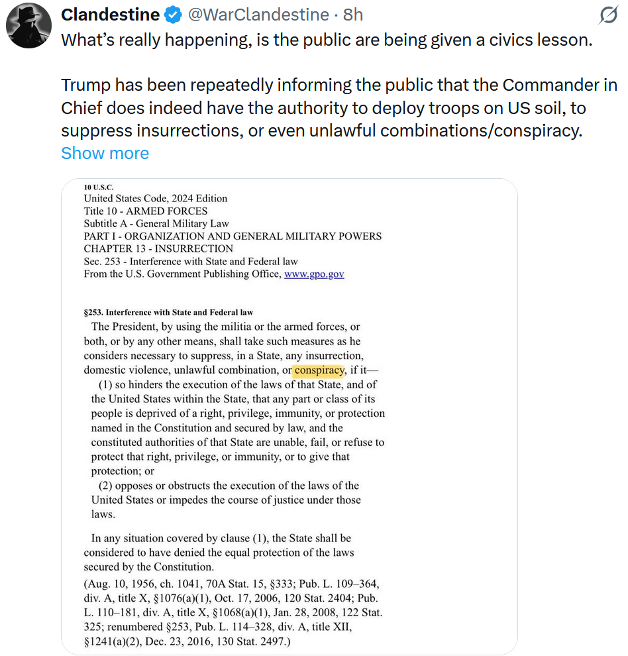Click the equal protection paragraph
The height and width of the screenshot is (656, 628).
(219, 553)
